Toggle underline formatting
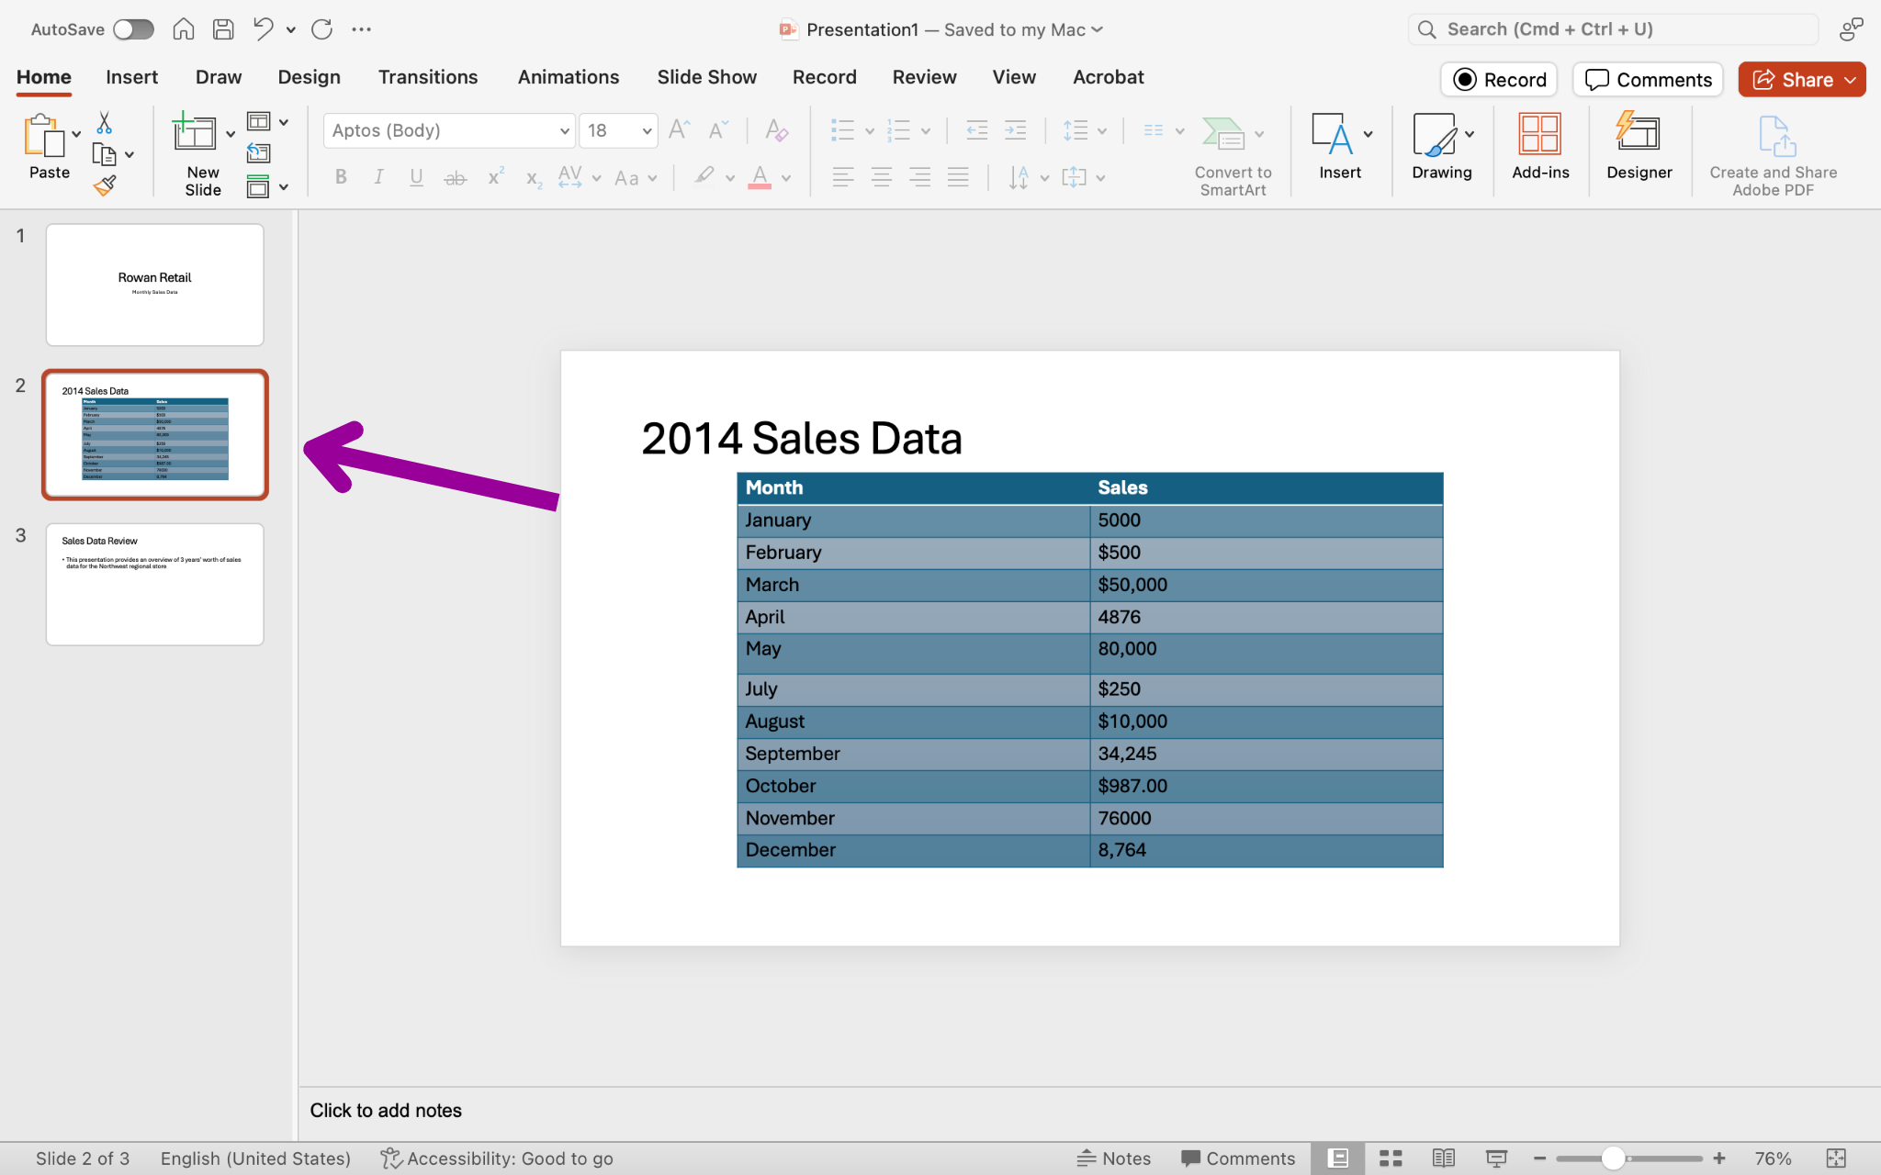Viewport: 1881px width, 1175px height. click(x=416, y=177)
